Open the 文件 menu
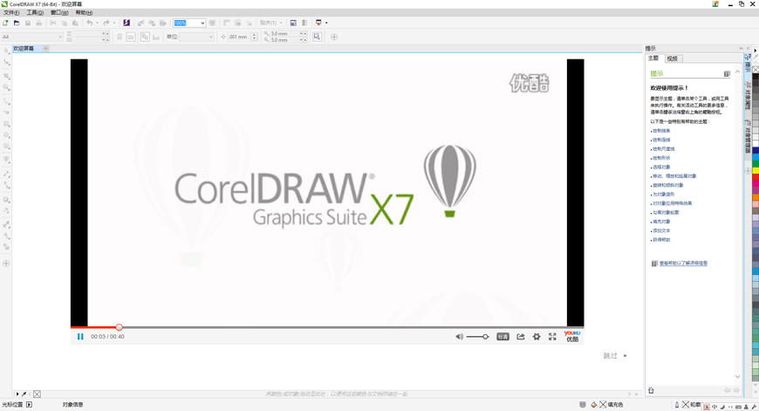This screenshot has height=411, width=759. 11,12
